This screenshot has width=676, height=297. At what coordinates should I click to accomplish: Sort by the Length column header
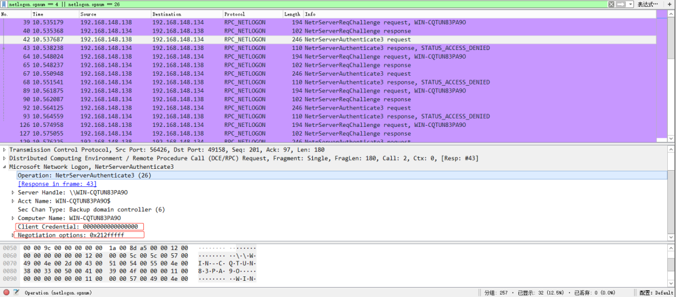[293, 14]
